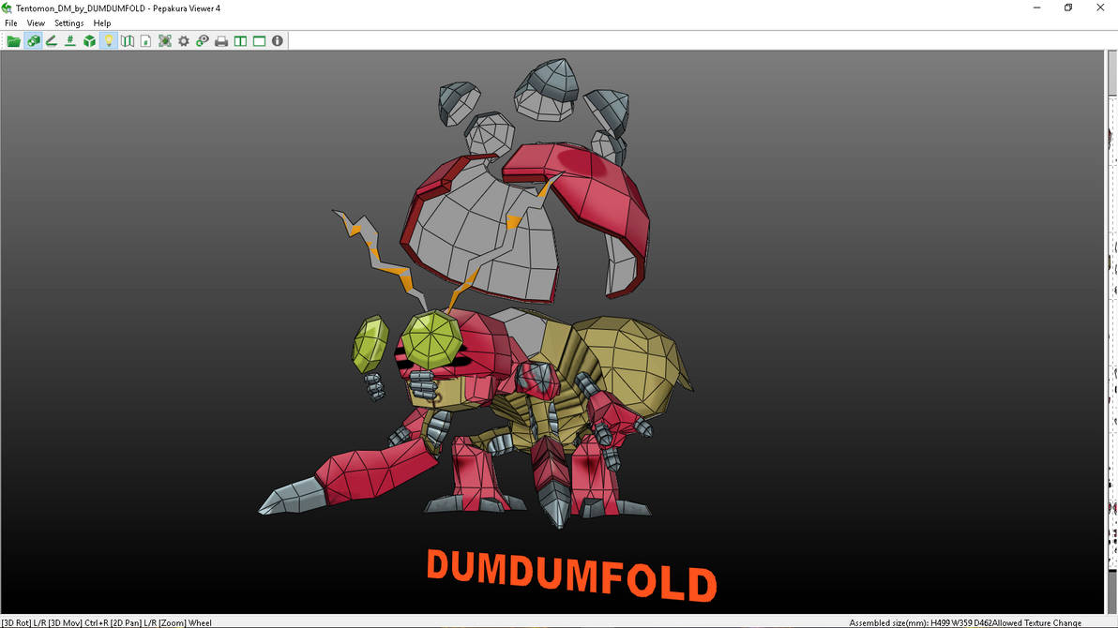This screenshot has height=628, width=1118.
Task: Click the 3D model display cube icon
Action: (89, 40)
